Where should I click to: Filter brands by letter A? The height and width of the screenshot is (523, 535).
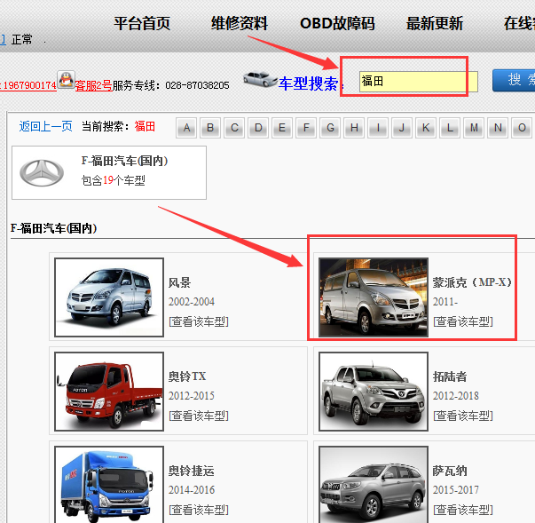point(186,128)
